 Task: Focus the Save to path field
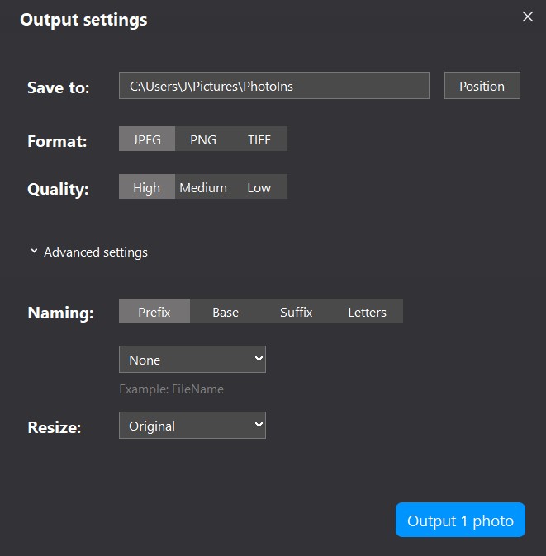coord(274,86)
